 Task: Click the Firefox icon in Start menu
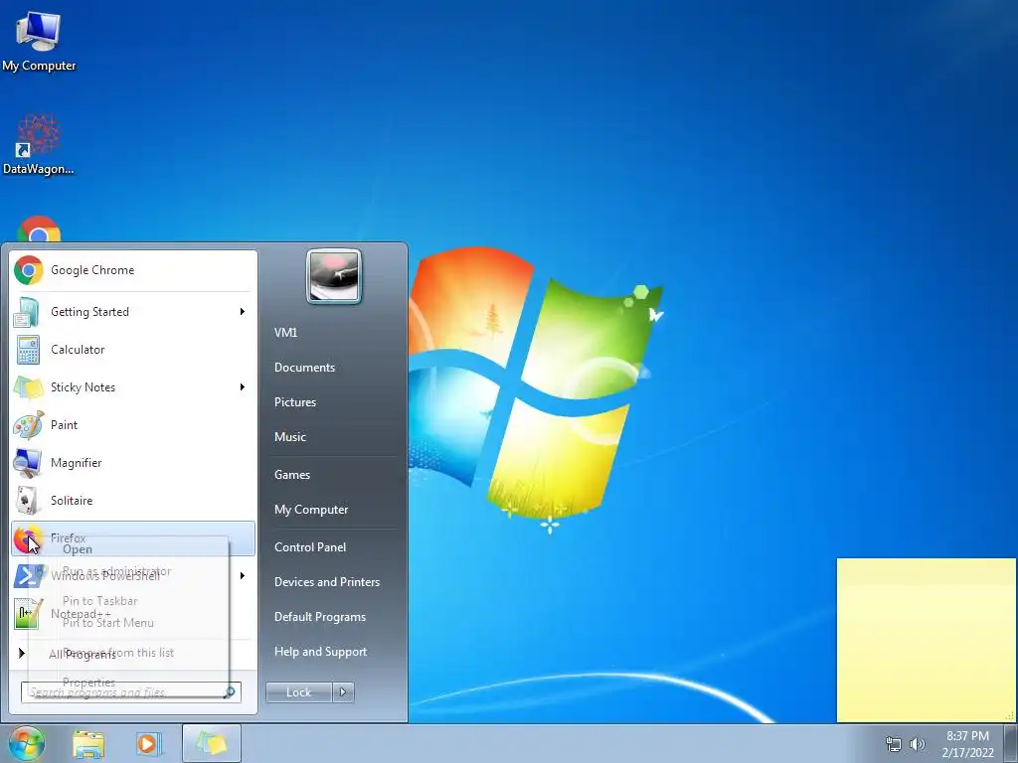[26, 539]
